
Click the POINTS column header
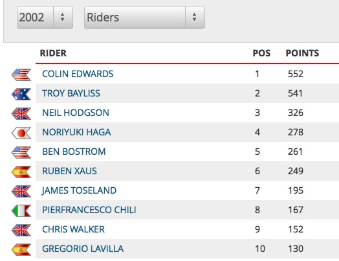tap(302, 53)
